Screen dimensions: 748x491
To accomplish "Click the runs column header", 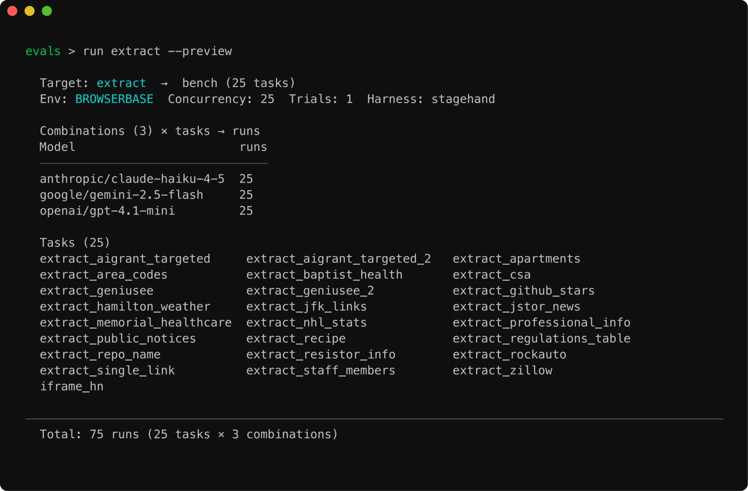I will point(253,147).
